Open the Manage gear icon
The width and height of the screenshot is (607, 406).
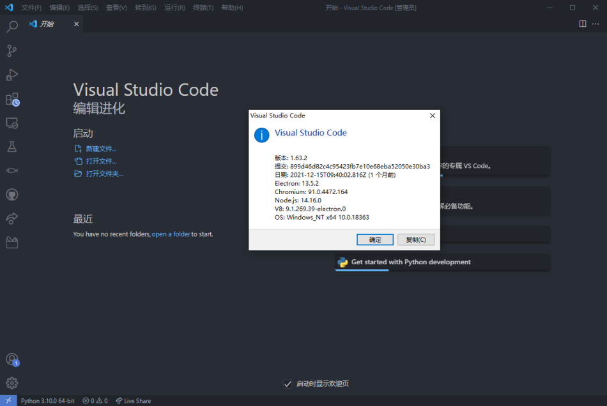click(x=12, y=383)
